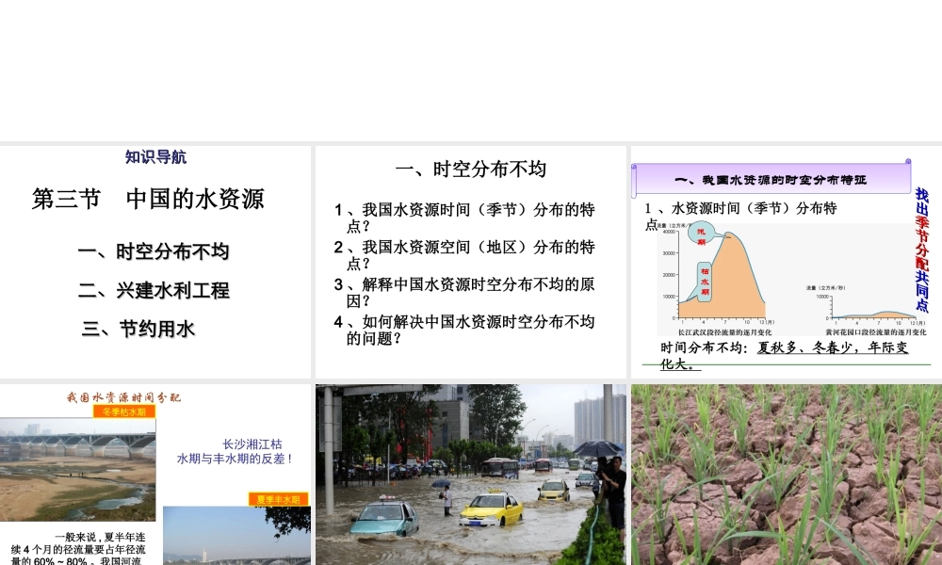Select question 1 about 时间（季节）分布的特点

[x=464, y=218]
